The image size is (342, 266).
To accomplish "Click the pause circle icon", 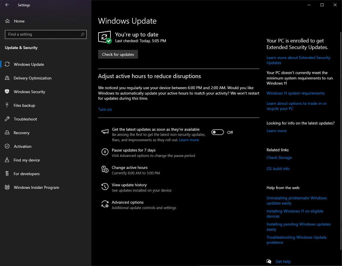I will coord(105,152).
